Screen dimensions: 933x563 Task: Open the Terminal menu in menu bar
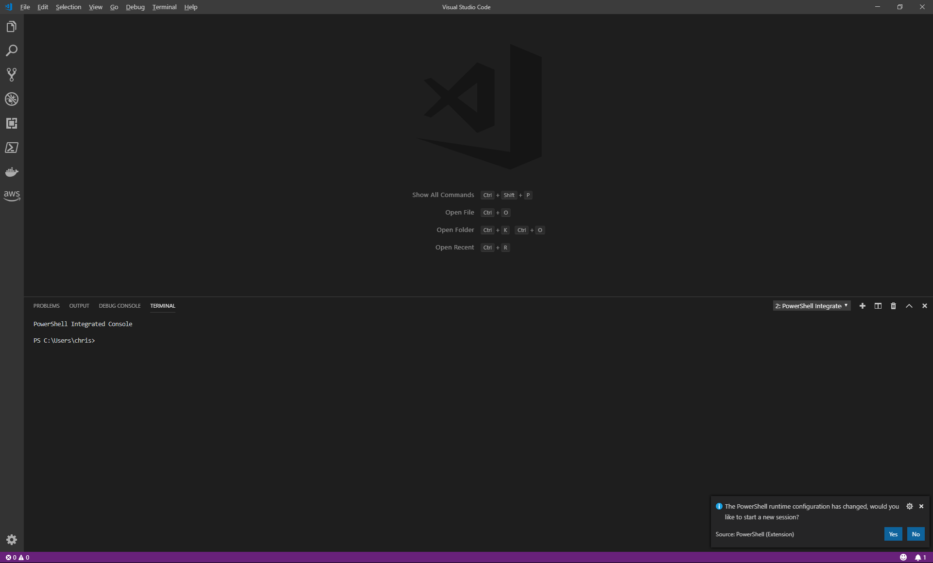(x=164, y=7)
